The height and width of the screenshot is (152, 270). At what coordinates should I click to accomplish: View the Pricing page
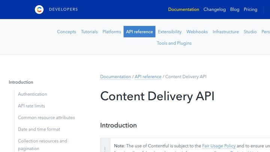point(250,9)
